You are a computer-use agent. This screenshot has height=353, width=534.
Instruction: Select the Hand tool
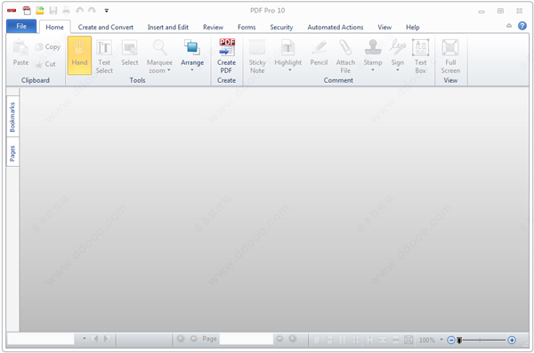[79, 55]
